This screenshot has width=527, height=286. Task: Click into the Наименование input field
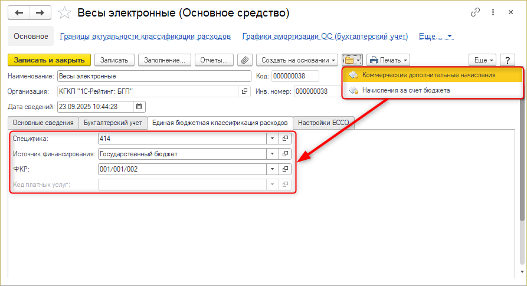153,76
